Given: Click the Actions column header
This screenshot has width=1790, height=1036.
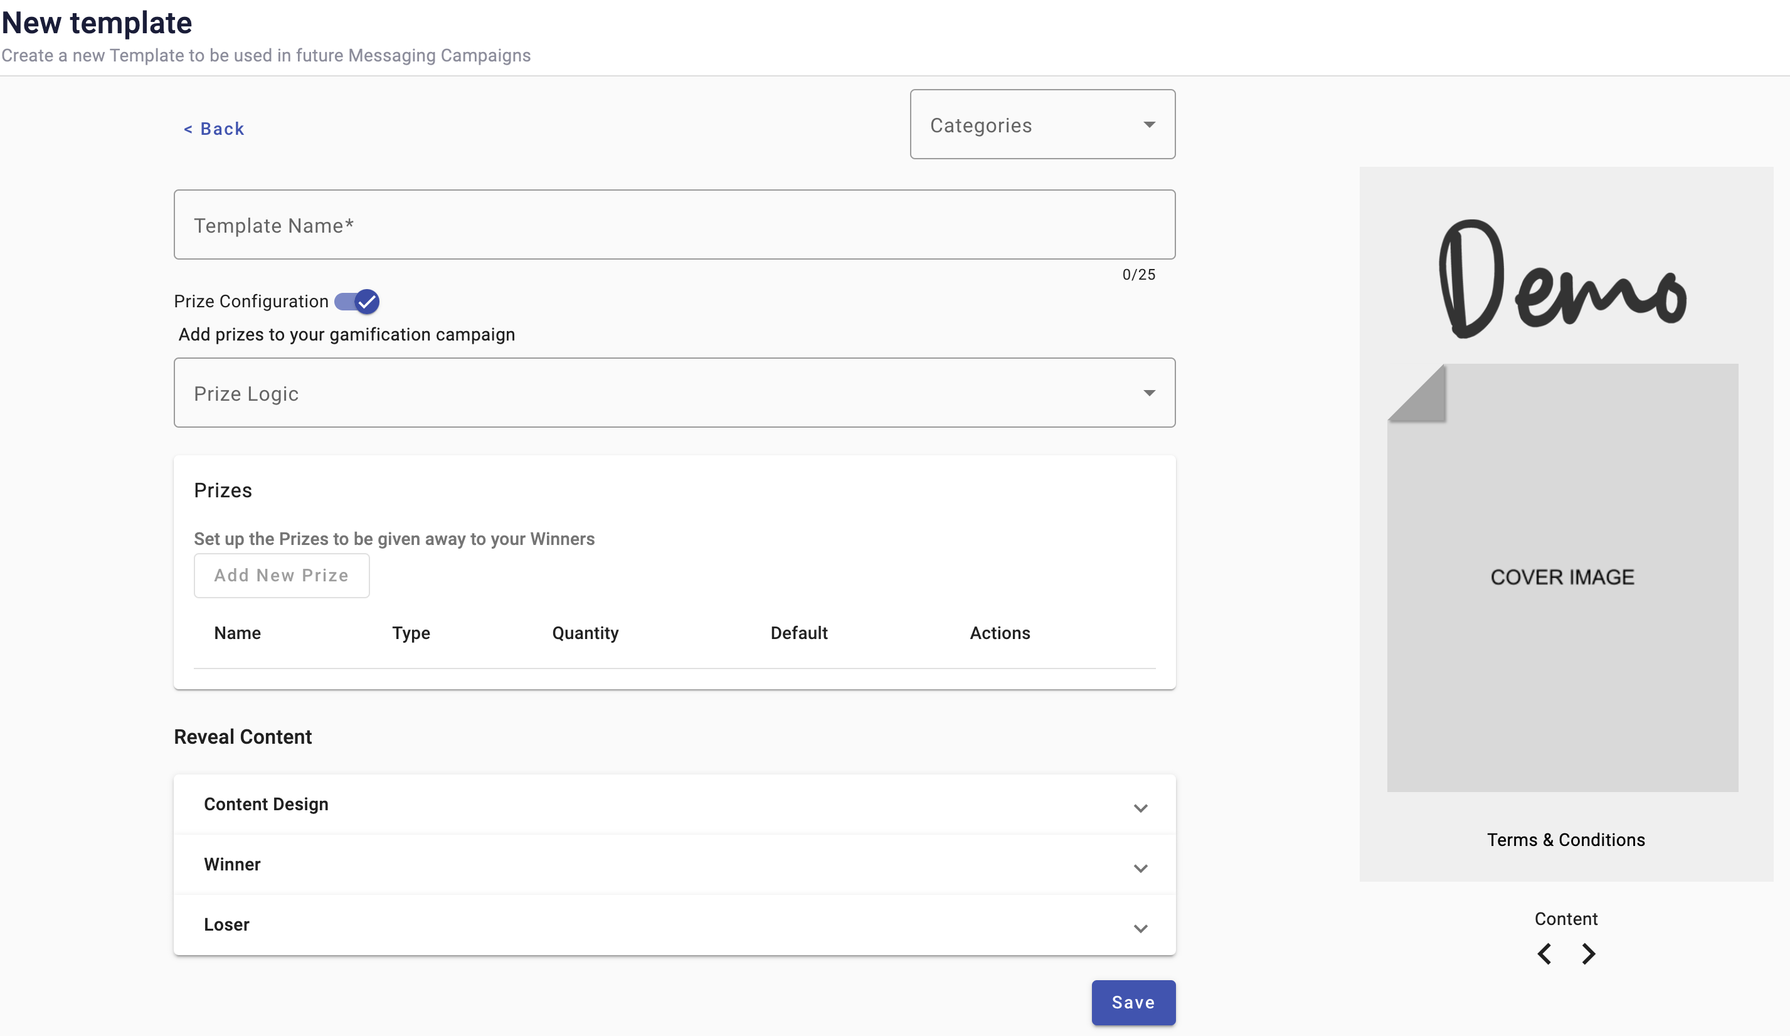Looking at the screenshot, I should (1000, 633).
